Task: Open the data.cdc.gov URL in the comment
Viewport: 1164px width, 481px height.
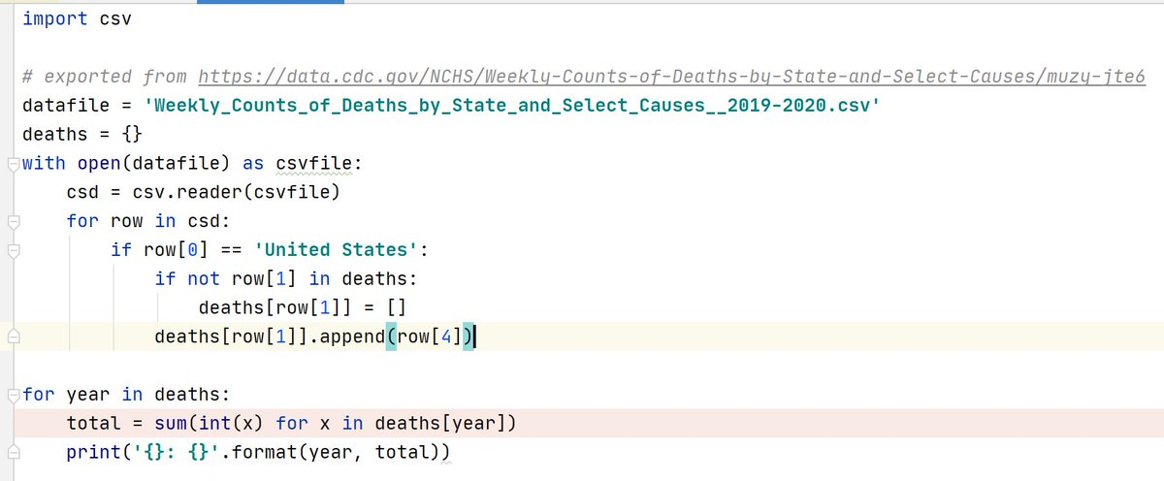Action: [672, 76]
